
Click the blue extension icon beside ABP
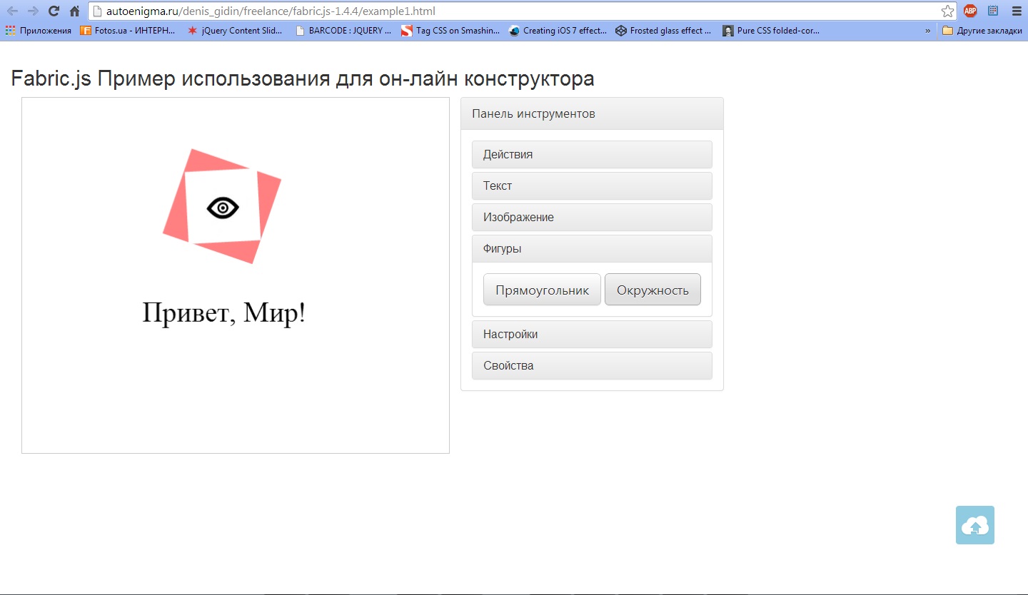click(x=993, y=11)
